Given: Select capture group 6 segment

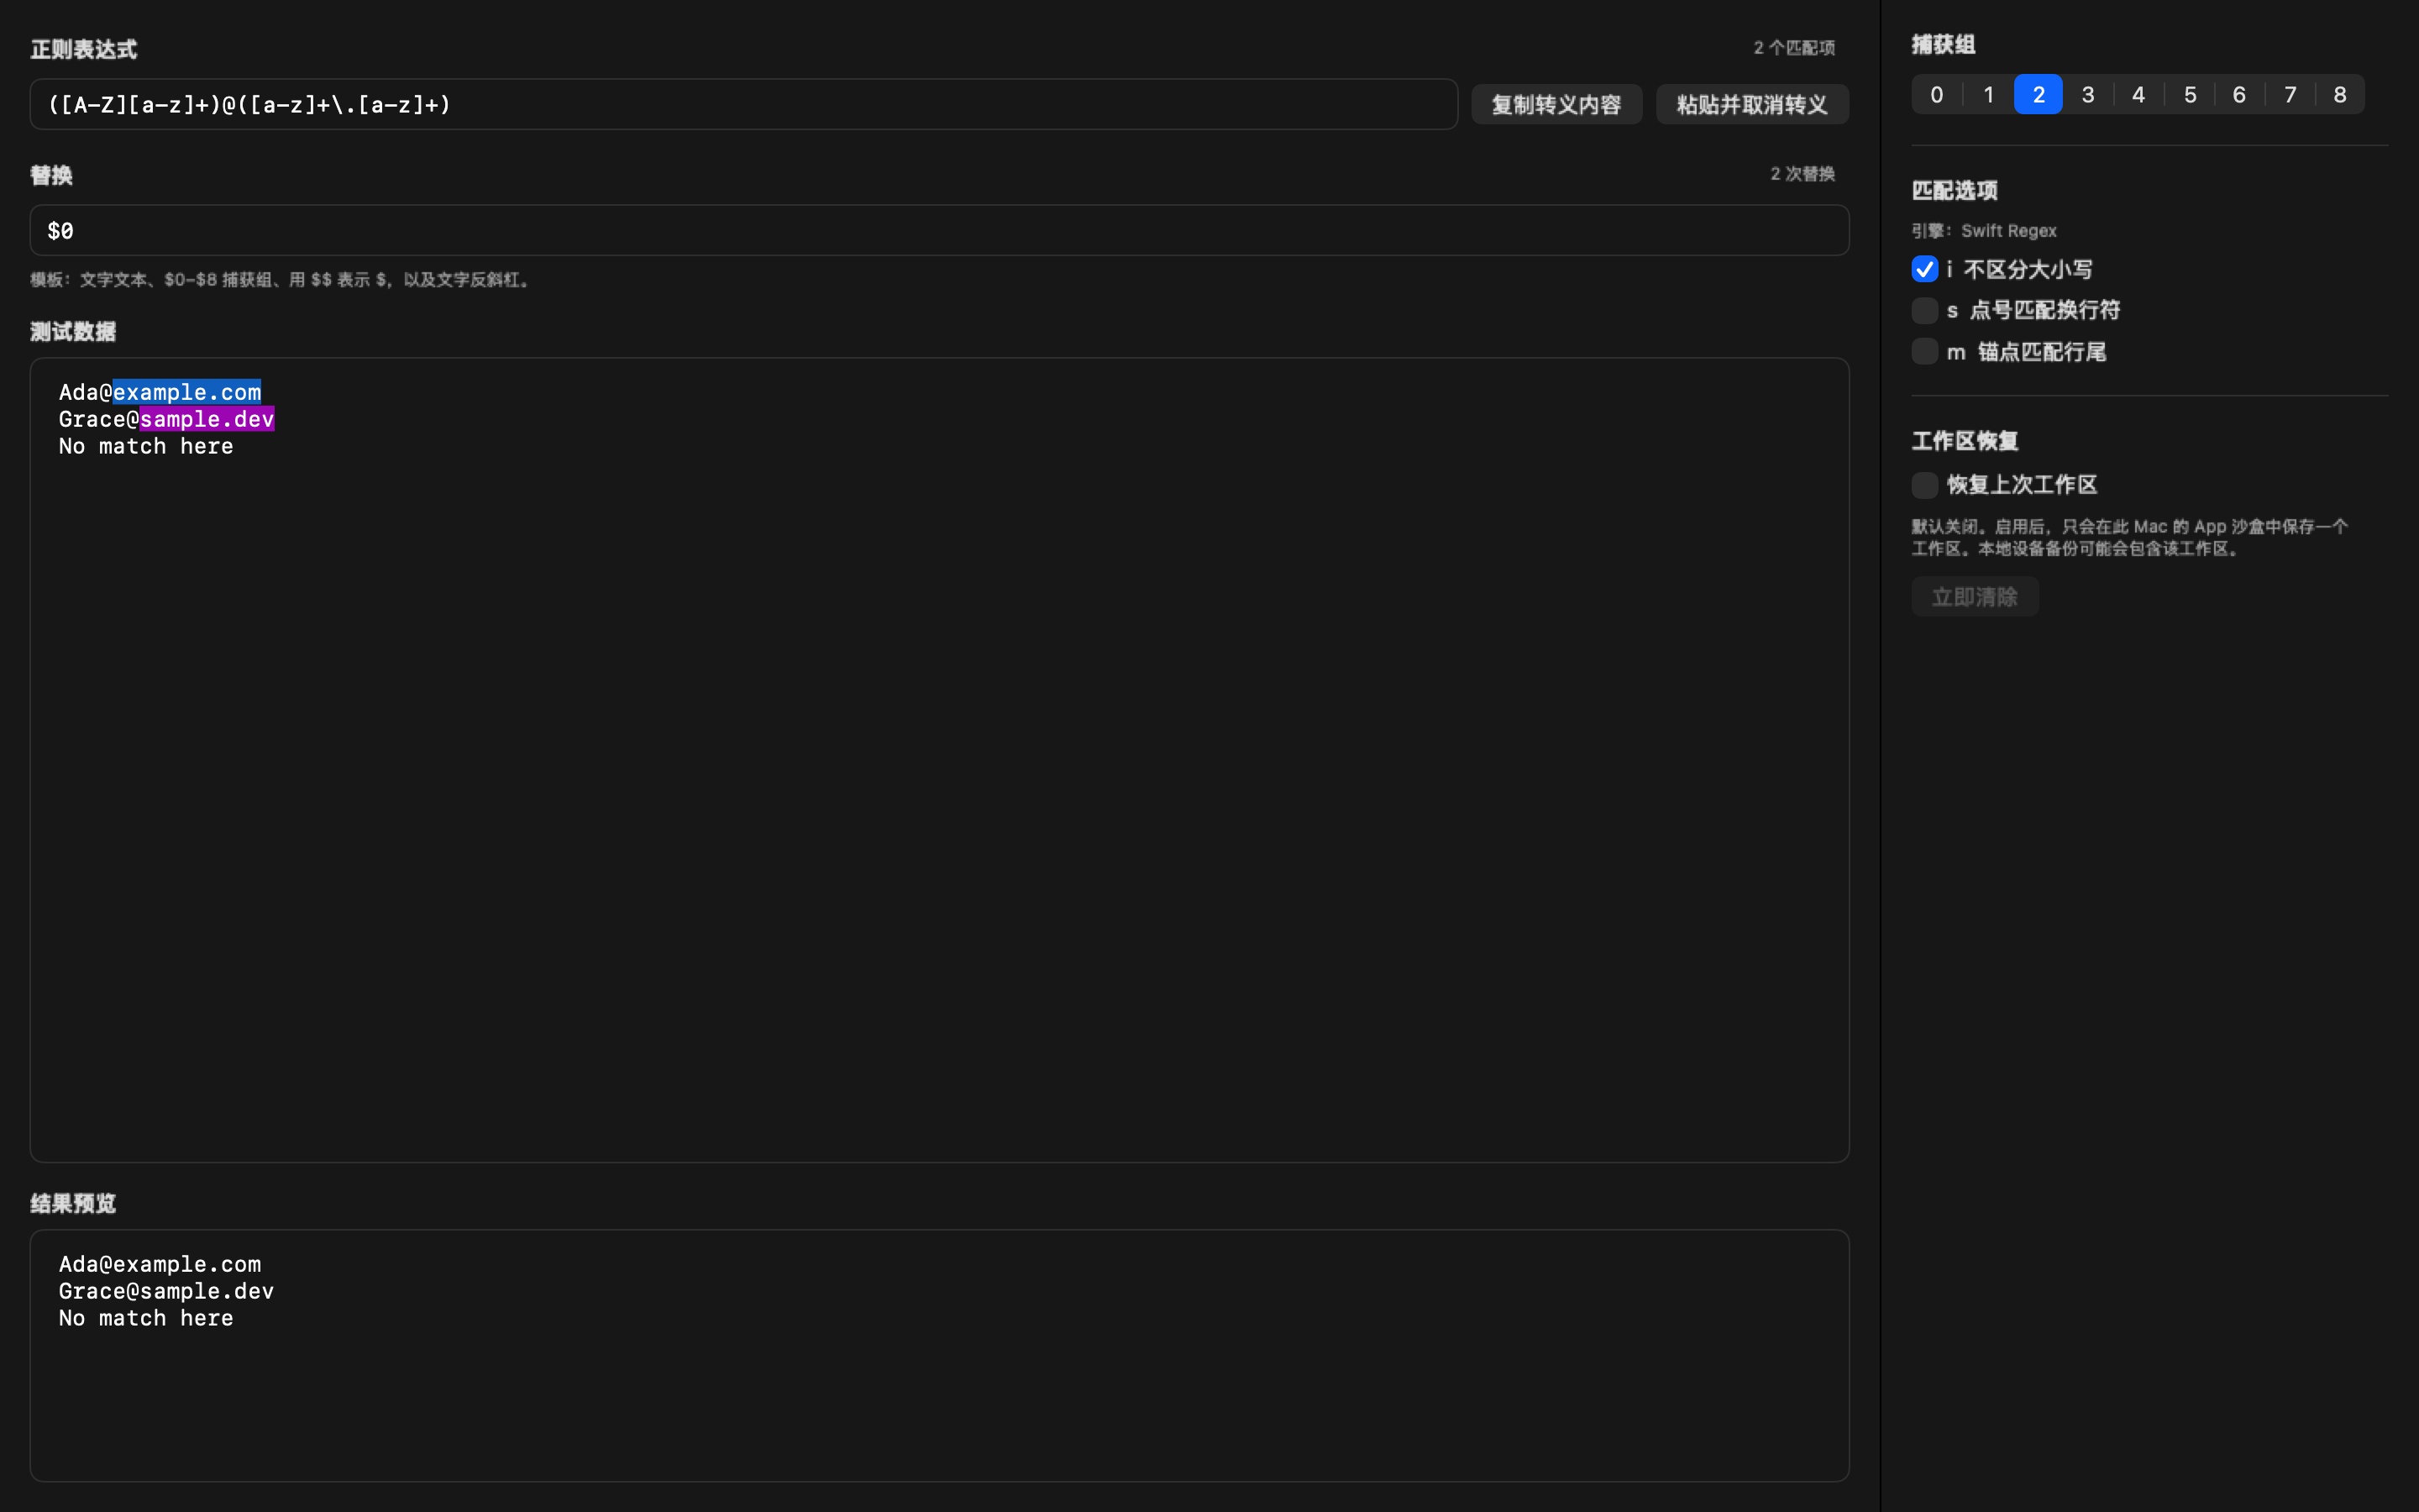Looking at the screenshot, I should pos(2239,95).
